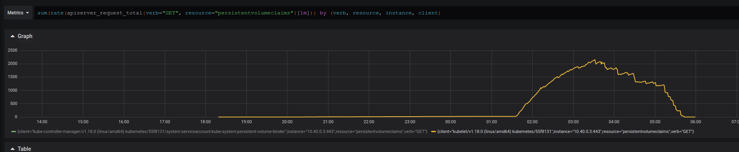
Task: Click the green kube-controller-manager color swatch
Action: click(x=14, y=132)
